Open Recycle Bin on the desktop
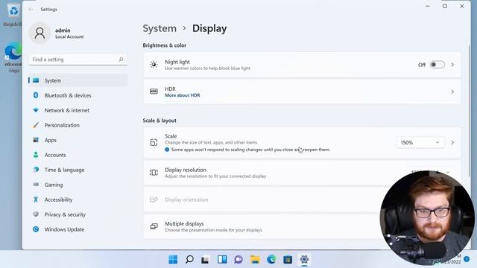477x268 pixels. coord(13,15)
